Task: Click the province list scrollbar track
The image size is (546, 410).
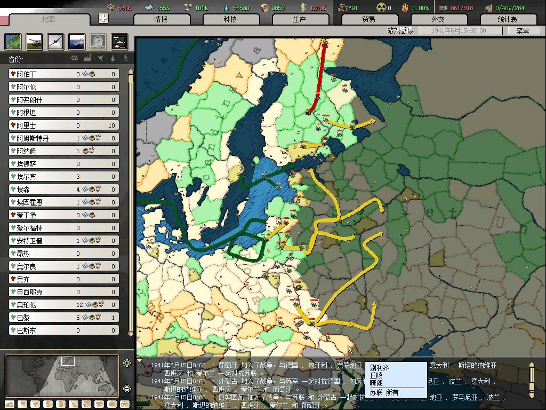Action: click(131, 214)
